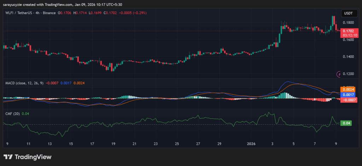This screenshot has height=166, width=362.
Task: Click the date 21 on time axis
Action: (135, 144)
